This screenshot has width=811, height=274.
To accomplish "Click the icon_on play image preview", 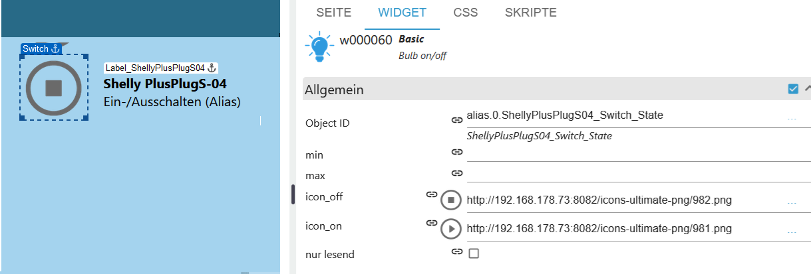I will click(x=450, y=229).
